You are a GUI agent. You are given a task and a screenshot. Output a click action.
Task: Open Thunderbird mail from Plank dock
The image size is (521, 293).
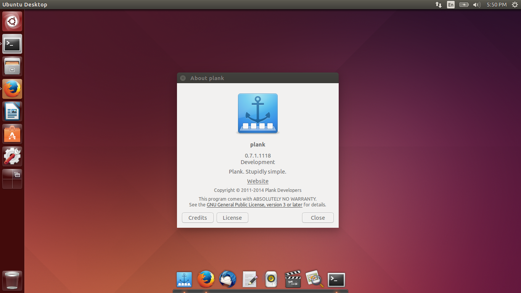tap(228, 279)
